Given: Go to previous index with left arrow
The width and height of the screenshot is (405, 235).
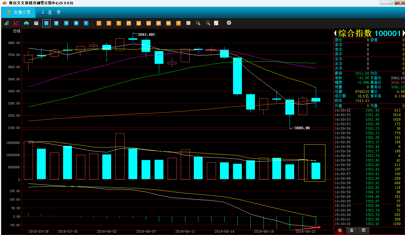Looking at the screenshot, I should [335, 33].
